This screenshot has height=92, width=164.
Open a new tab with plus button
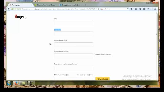click(86, 5)
